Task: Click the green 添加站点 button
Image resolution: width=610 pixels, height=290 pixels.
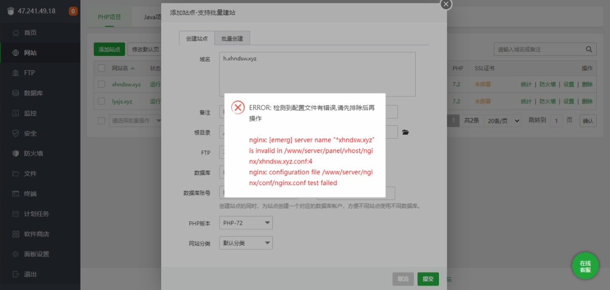Action: click(x=109, y=49)
